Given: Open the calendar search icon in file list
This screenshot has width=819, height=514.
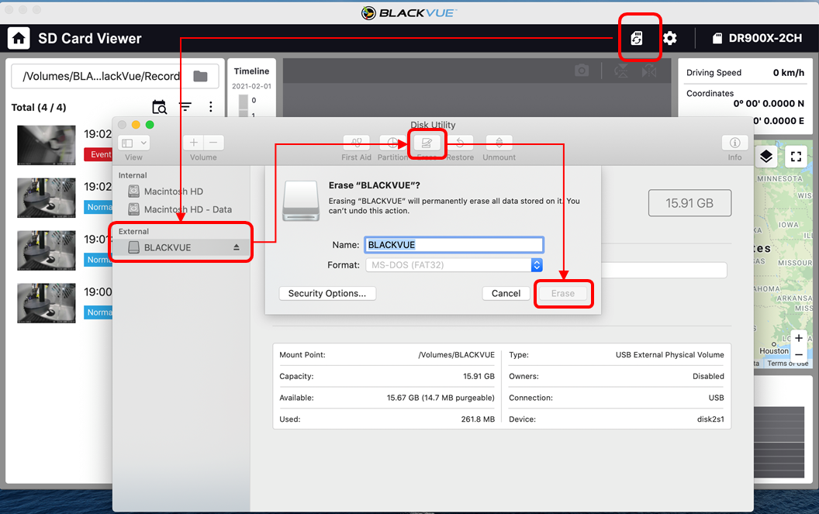Looking at the screenshot, I should 159,107.
